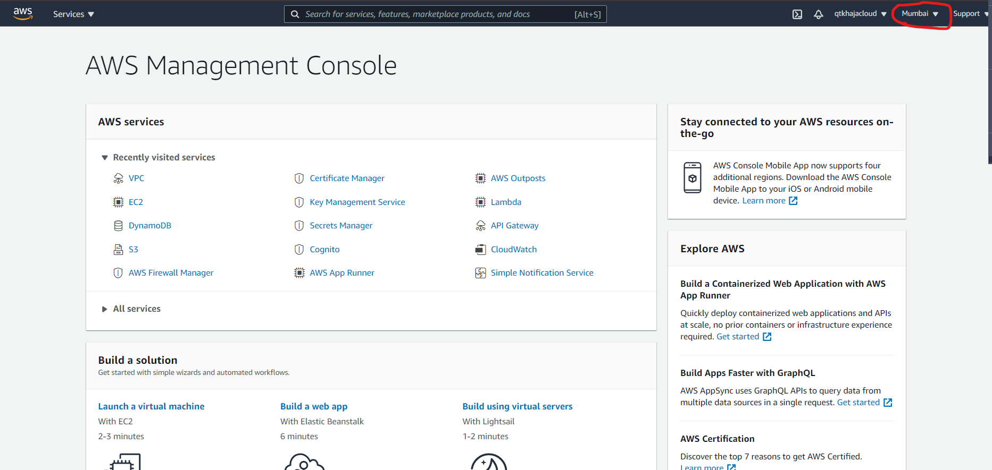Click the AWS Outposts chip icon
992x470 pixels.
tap(480, 178)
